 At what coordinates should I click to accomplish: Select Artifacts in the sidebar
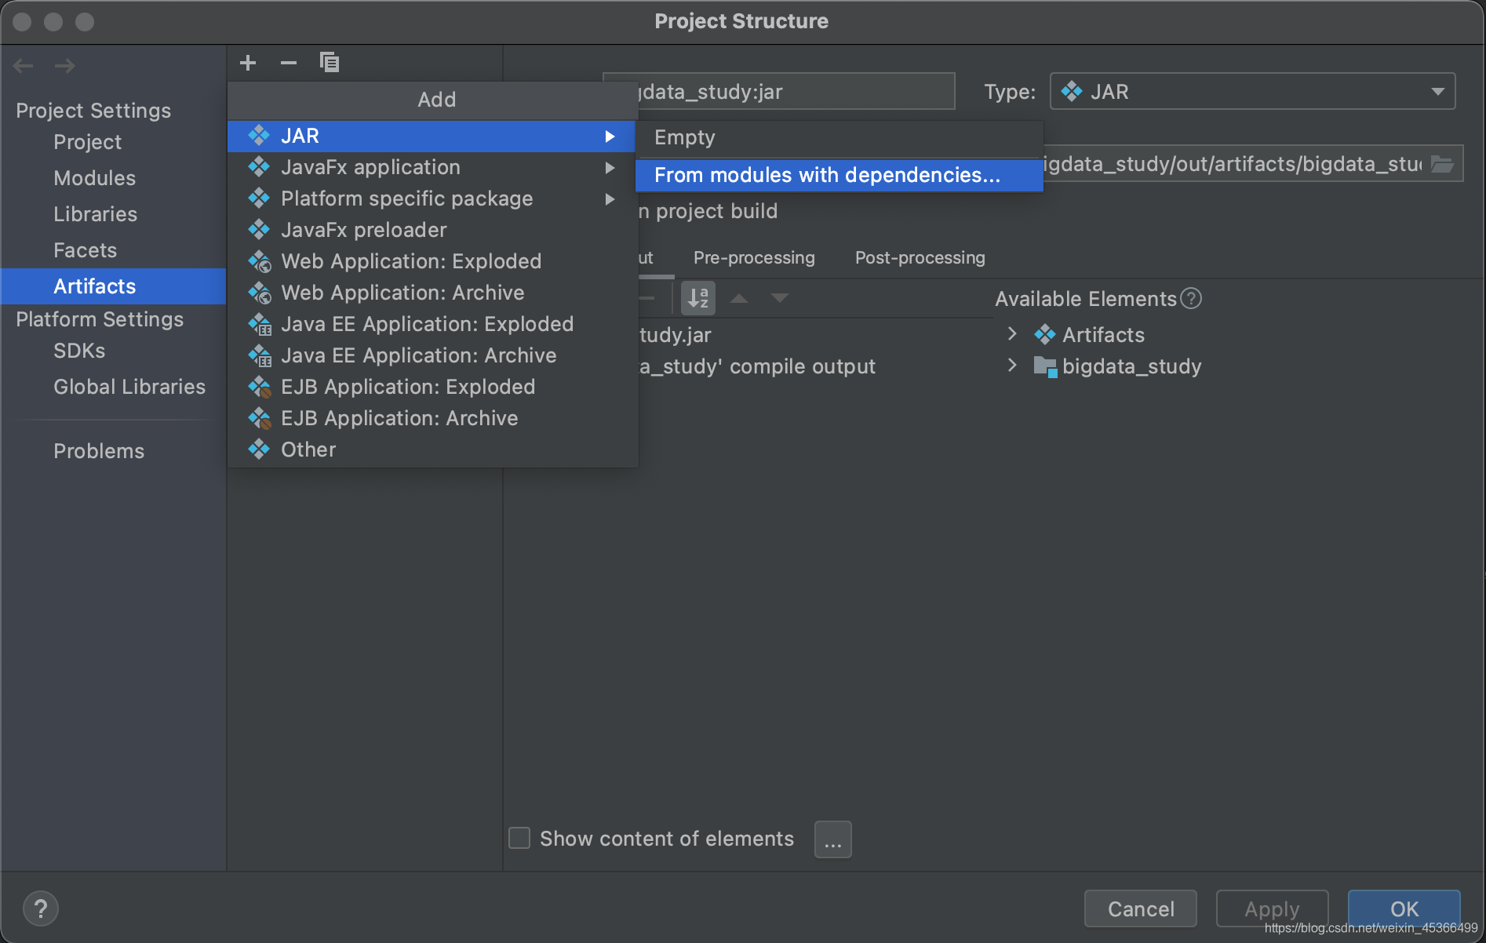click(x=114, y=286)
